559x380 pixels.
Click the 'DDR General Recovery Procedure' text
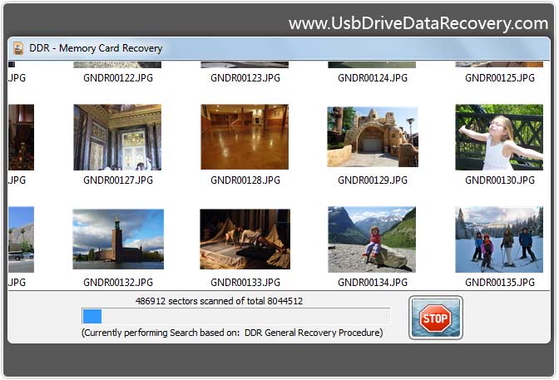point(314,333)
